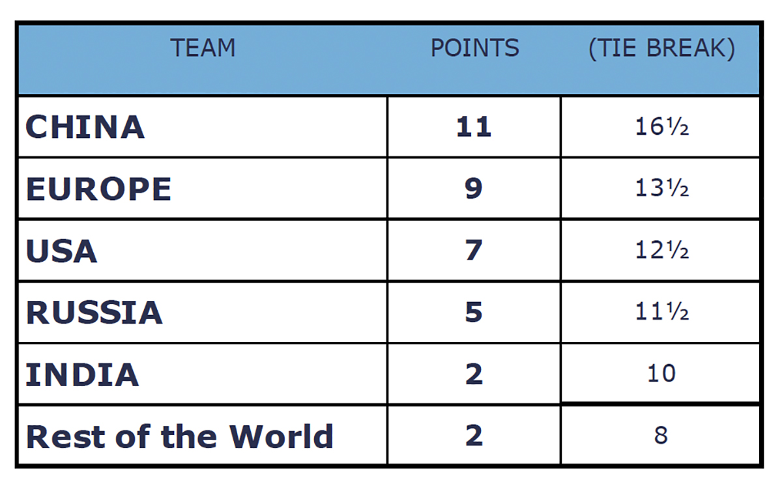Click China's points value 11
This screenshot has width=782, height=489.
[474, 126]
